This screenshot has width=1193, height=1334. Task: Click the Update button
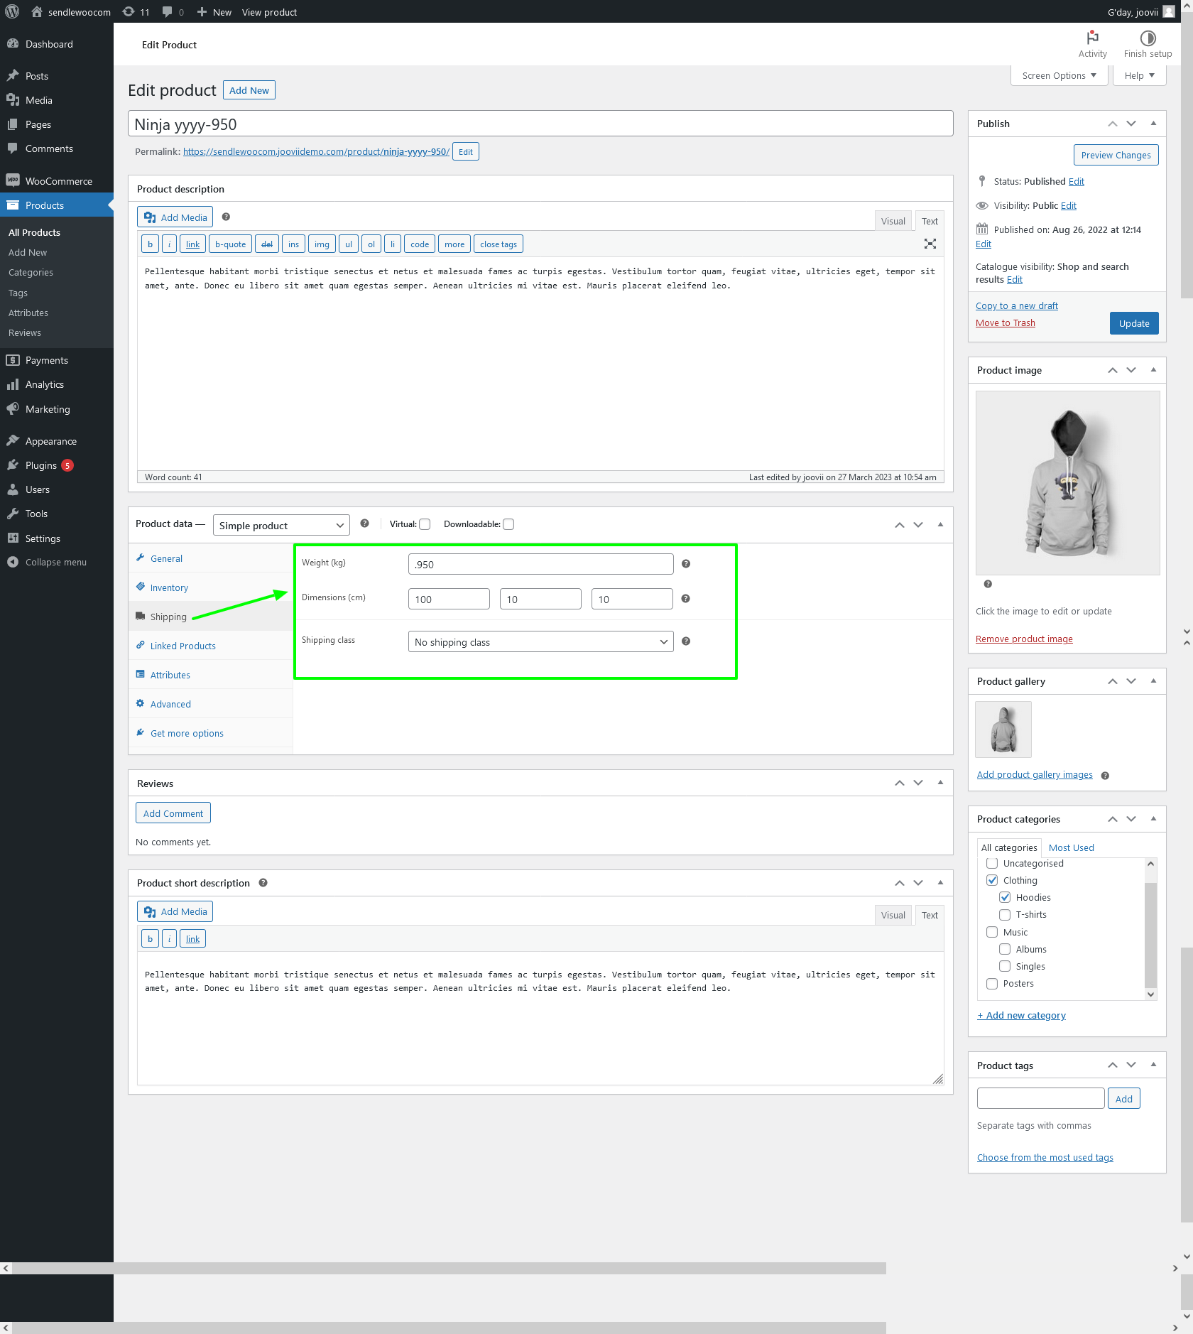1133,323
